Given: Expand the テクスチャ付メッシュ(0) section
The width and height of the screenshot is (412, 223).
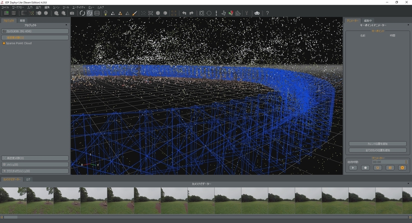Looking at the screenshot, I should (x=35, y=171).
